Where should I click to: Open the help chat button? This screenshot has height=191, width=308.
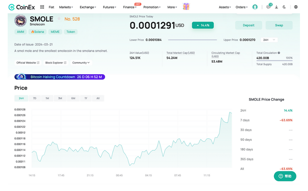tap(285, 176)
